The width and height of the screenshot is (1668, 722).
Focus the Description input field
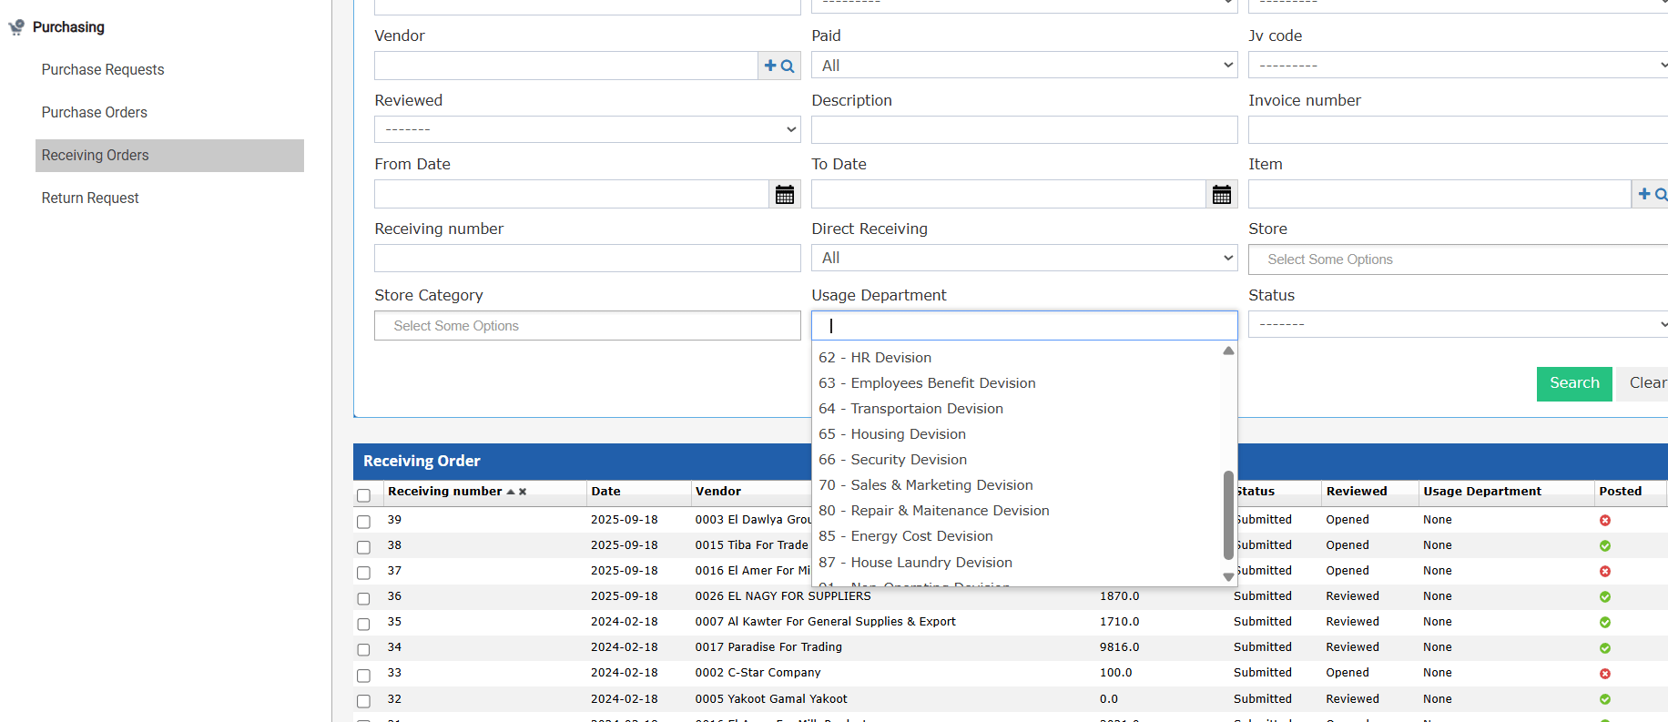[1024, 129]
